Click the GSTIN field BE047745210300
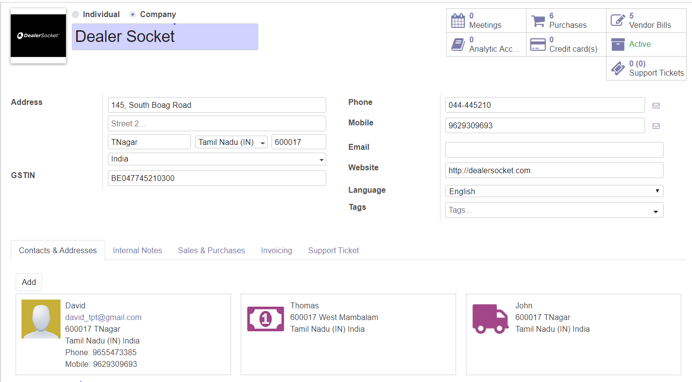The image size is (692, 382). point(217,178)
